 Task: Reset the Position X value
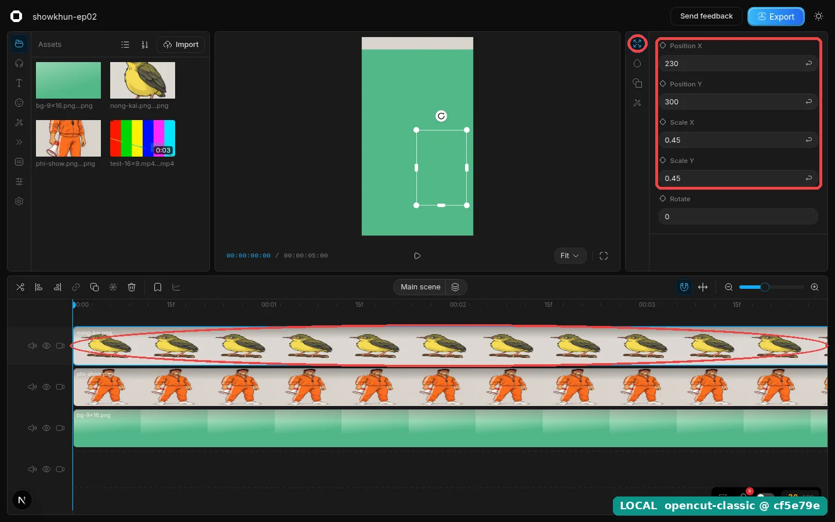point(809,63)
